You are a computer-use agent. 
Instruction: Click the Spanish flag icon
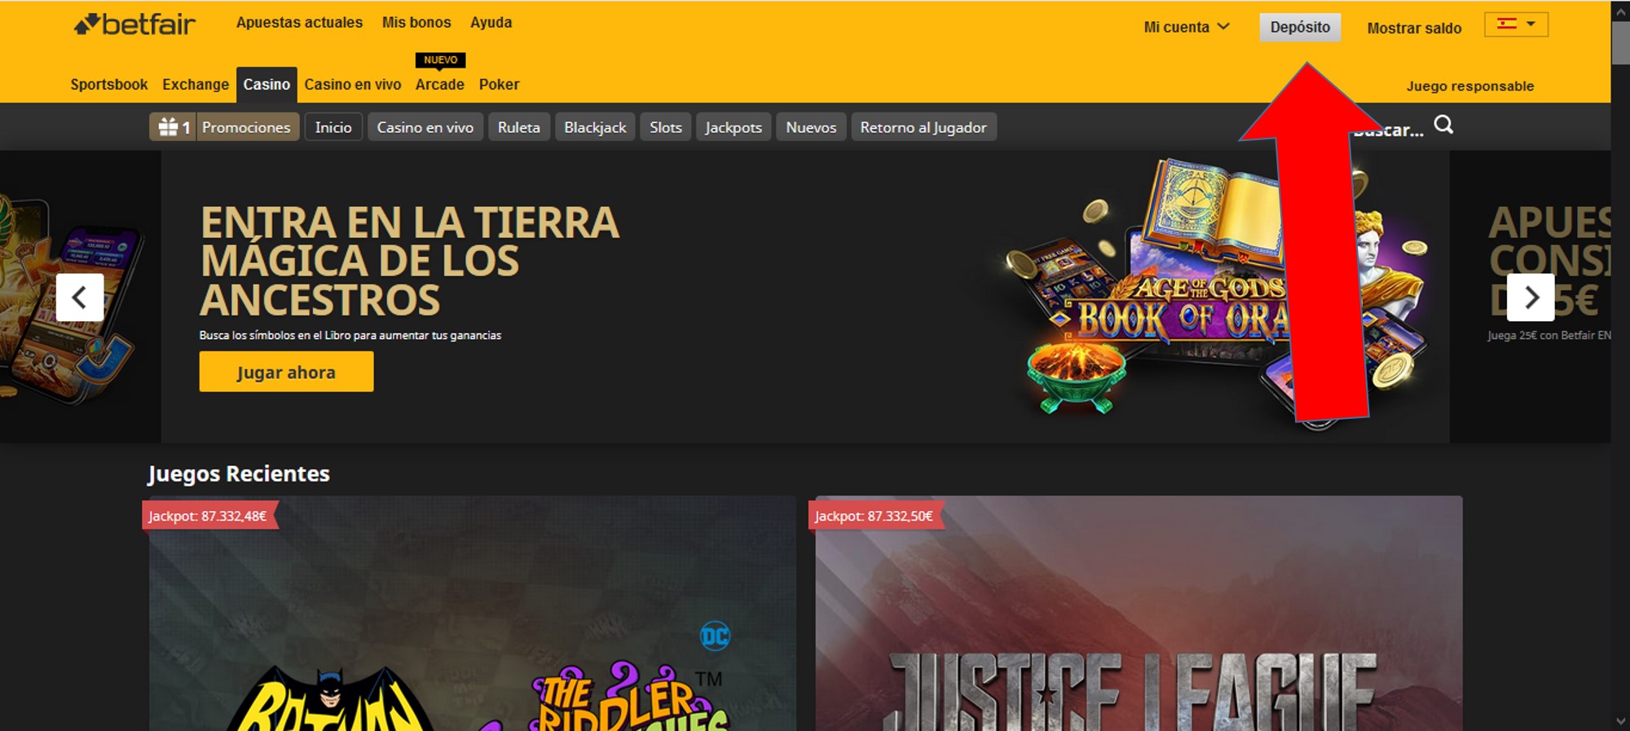[1507, 24]
